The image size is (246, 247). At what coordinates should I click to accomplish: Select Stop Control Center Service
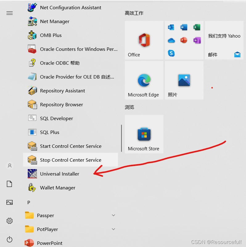[71, 160]
